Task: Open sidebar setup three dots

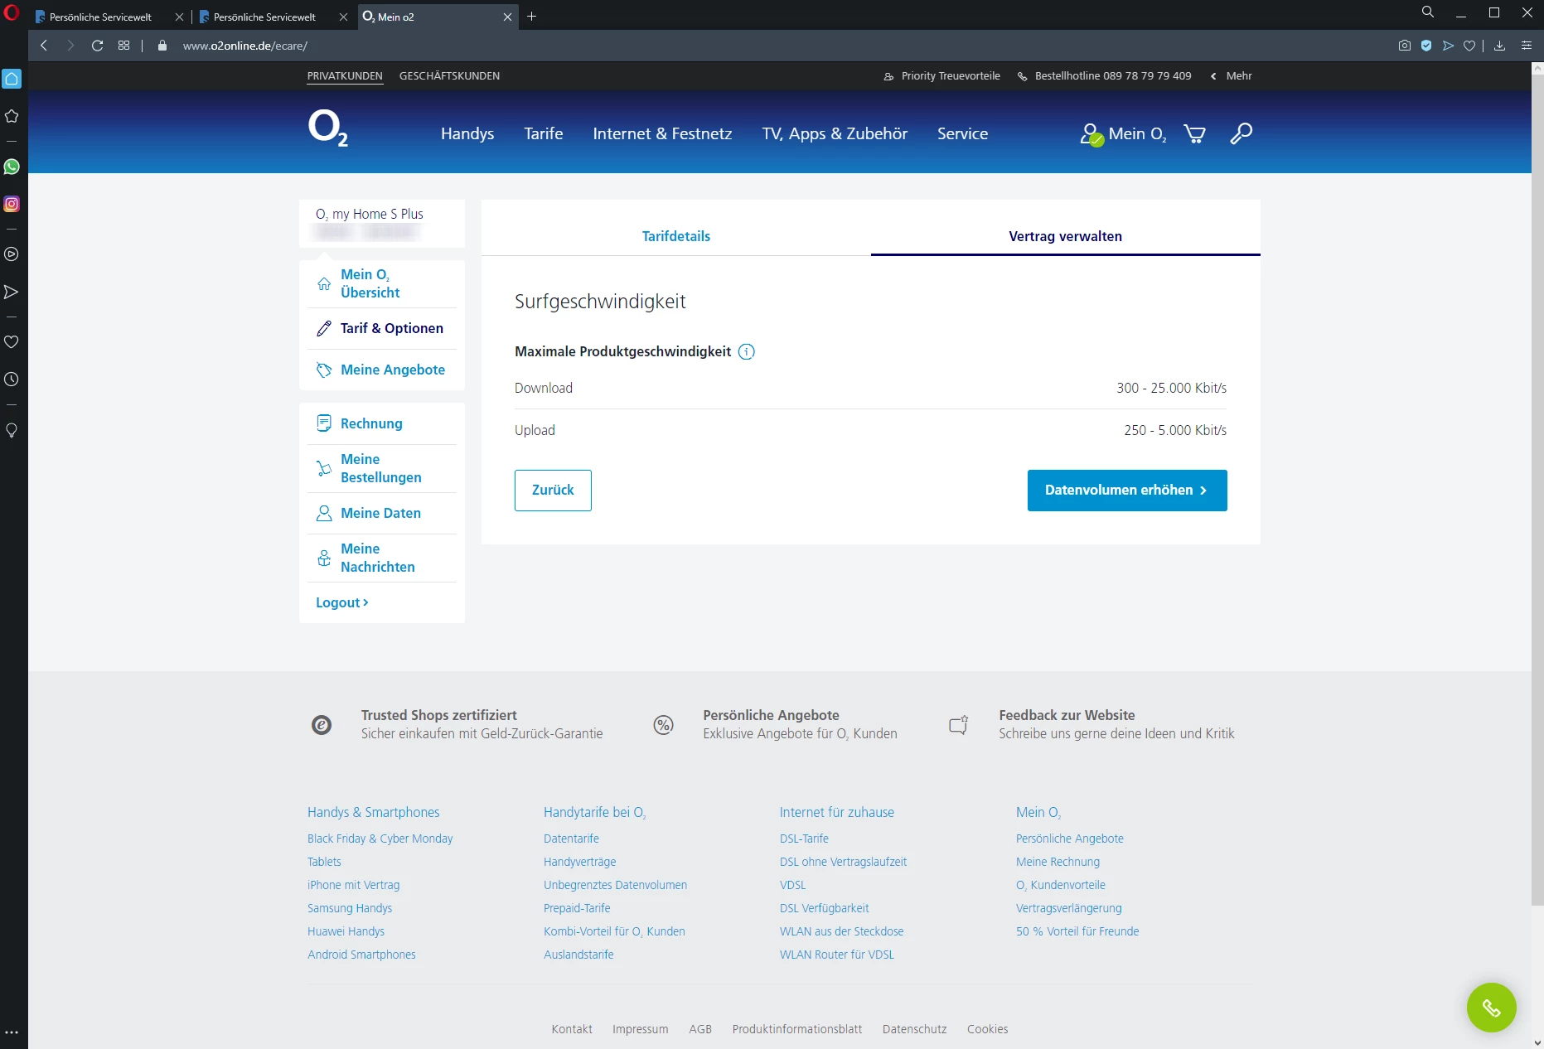Action: pyautogui.click(x=12, y=1032)
